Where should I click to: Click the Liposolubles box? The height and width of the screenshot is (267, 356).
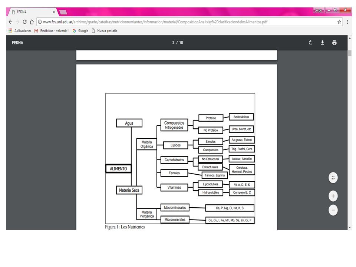211,184
